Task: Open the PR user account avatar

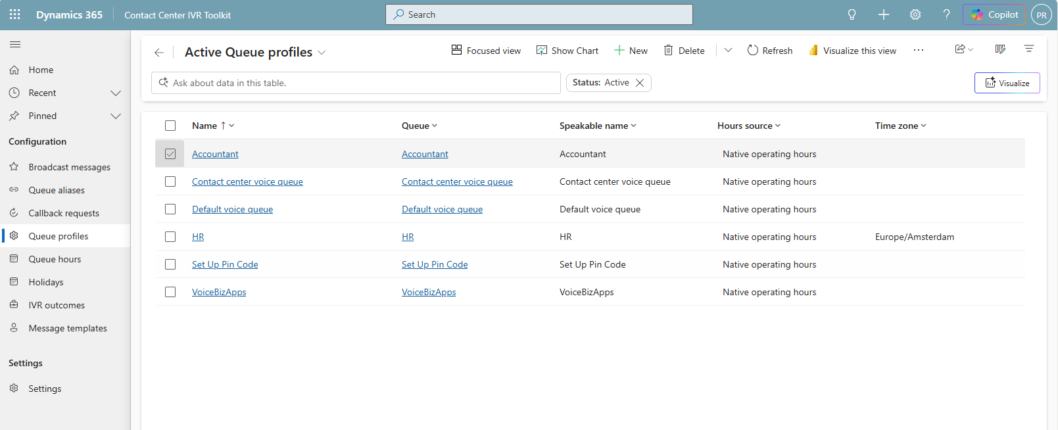Action: point(1042,14)
